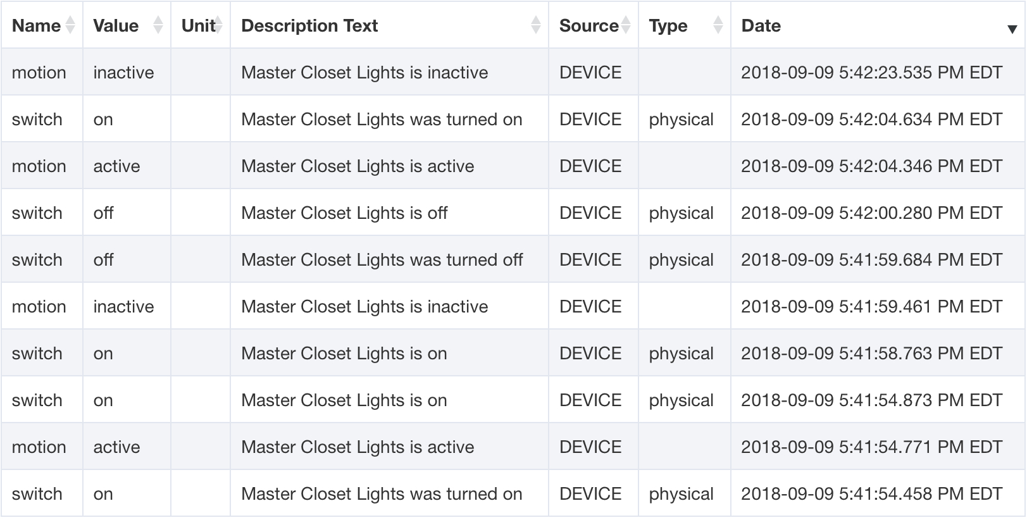The width and height of the screenshot is (1027, 520).
Task: Select the 5:41:59.461 PM motion inactive row
Action: [x=513, y=306]
